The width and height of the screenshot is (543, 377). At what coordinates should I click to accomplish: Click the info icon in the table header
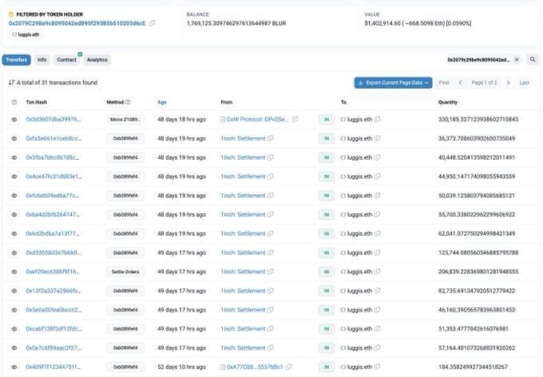(x=14, y=102)
